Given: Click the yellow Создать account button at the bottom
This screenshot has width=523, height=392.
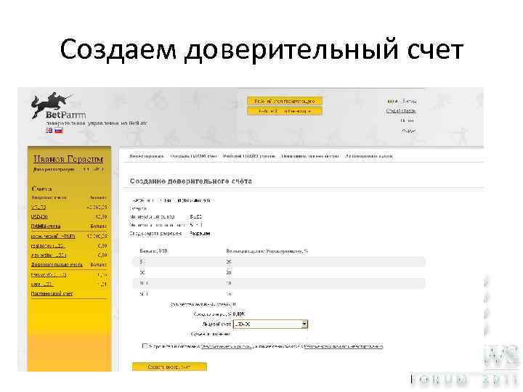Looking at the screenshot, I should [169, 367].
